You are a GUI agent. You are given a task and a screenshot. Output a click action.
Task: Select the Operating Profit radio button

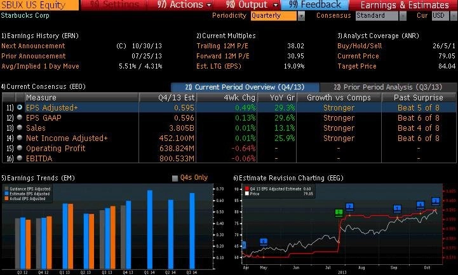20,148
